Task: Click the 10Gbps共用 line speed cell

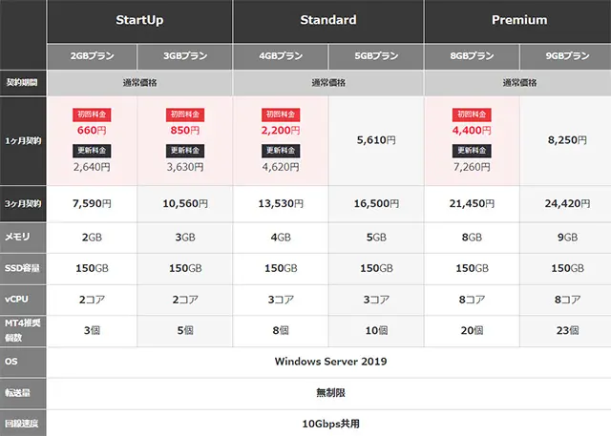Action: point(330,424)
